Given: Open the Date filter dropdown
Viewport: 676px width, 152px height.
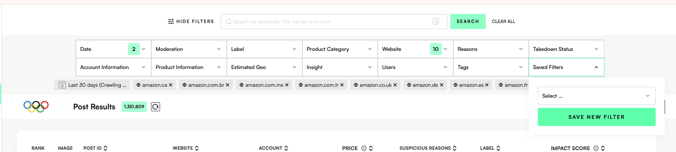Looking at the screenshot, I should point(113,49).
